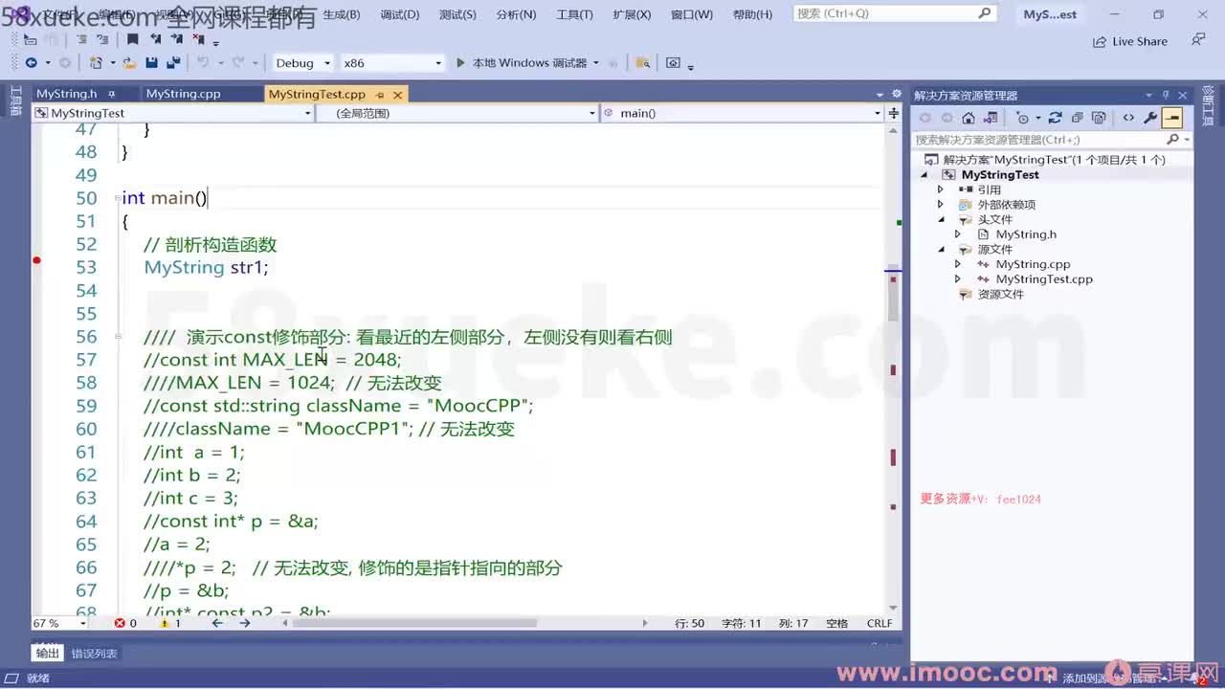Click the redo arrow icon
This screenshot has height=689, width=1225.
(240, 63)
